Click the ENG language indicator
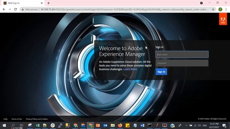This screenshot has width=230, height=129. click(204, 125)
